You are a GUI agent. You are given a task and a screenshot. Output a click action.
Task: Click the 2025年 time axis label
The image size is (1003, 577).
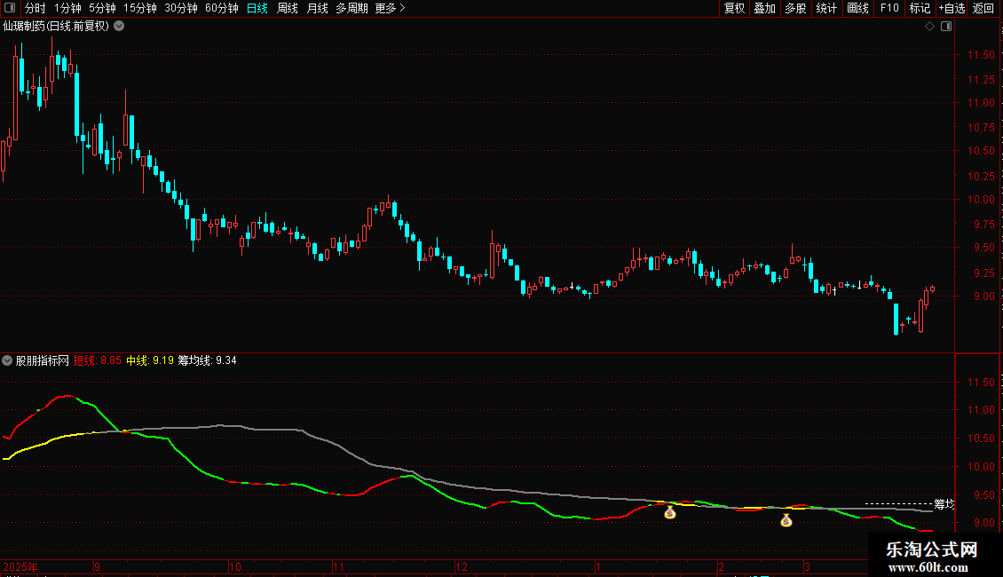(x=20, y=566)
